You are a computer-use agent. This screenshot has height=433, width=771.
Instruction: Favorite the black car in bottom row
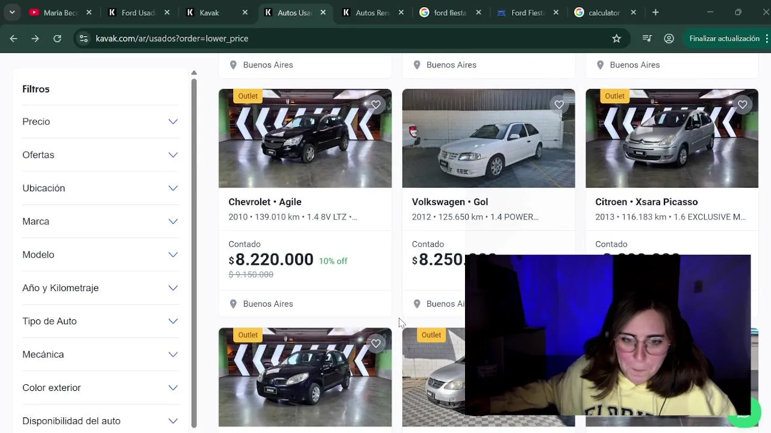pos(376,343)
